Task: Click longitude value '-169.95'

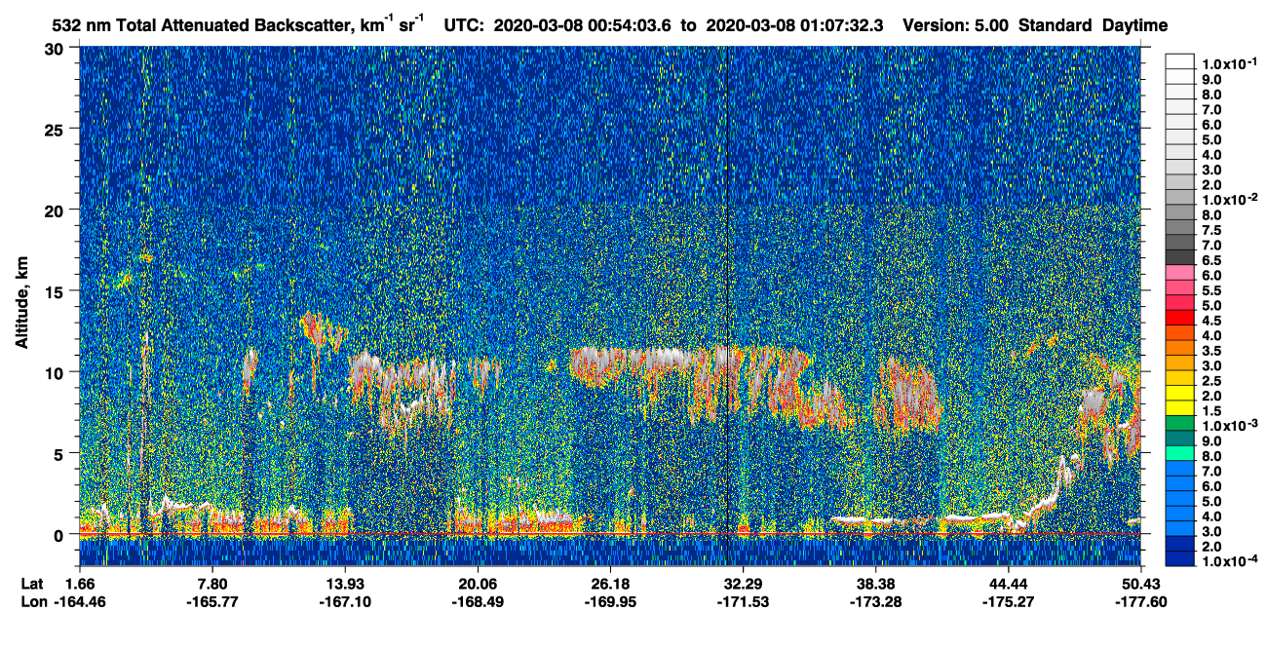Action: [610, 601]
